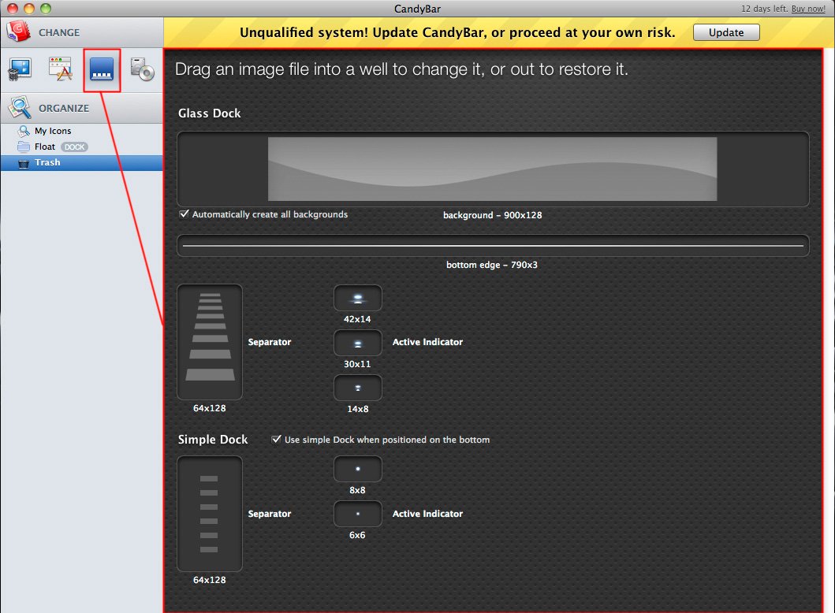Viewport: 835px width, 613px height.
Task: Click the Simple Dock separator 64x128 well
Action: click(x=210, y=514)
